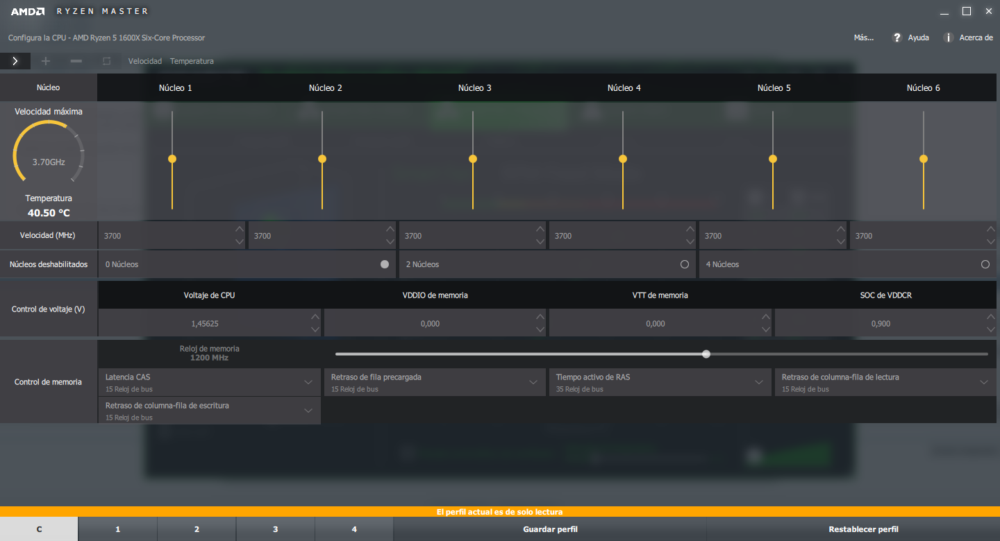Click the Núcleo 1 speed slider handle

172,159
